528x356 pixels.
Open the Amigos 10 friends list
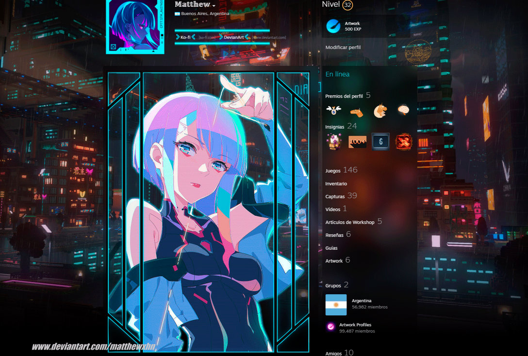pos(339,353)
